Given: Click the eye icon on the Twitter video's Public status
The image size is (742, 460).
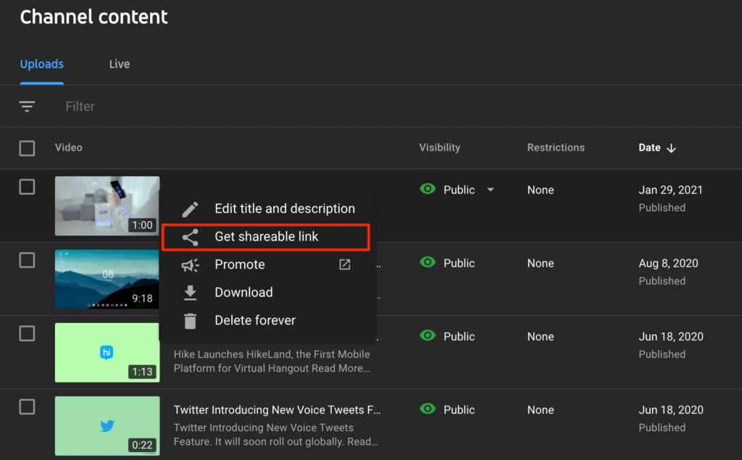Looking at the screenshot, I should coord(428,409).
